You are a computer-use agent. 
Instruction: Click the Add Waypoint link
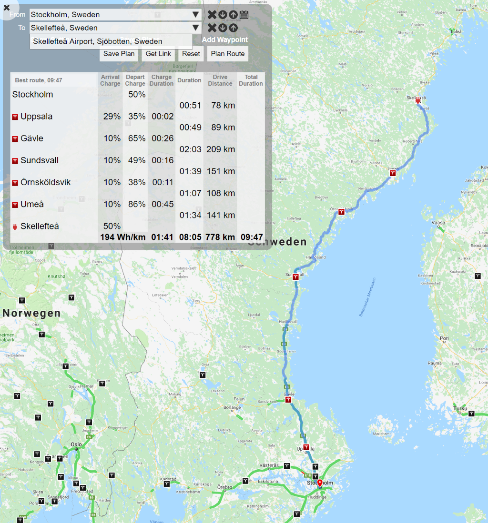tap(224, 39)
